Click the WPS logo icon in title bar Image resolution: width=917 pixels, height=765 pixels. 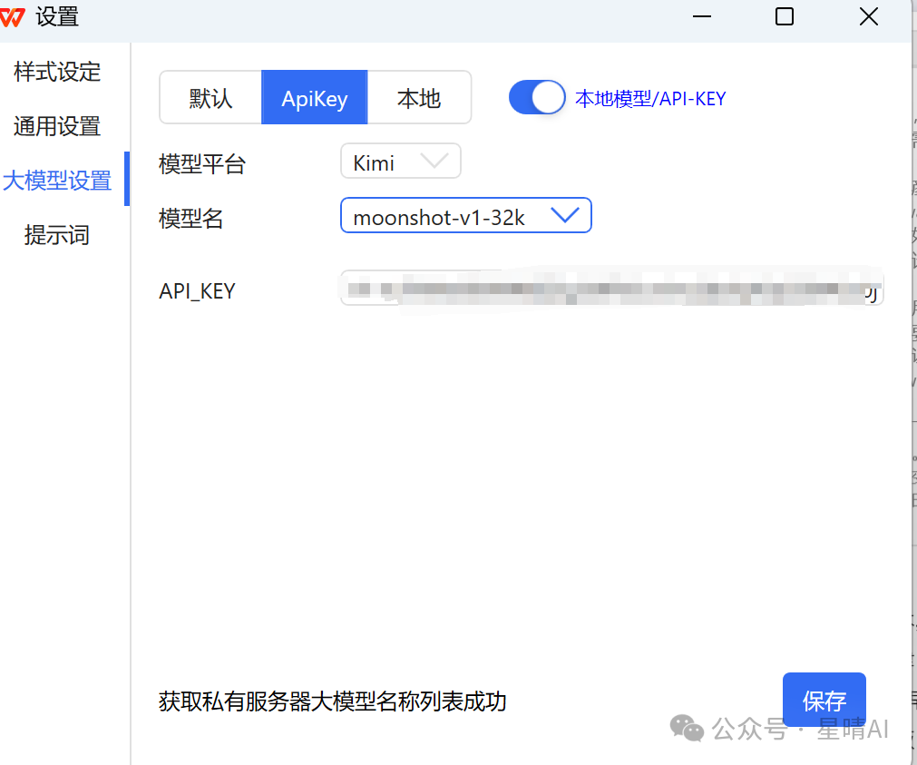point(13,17)
